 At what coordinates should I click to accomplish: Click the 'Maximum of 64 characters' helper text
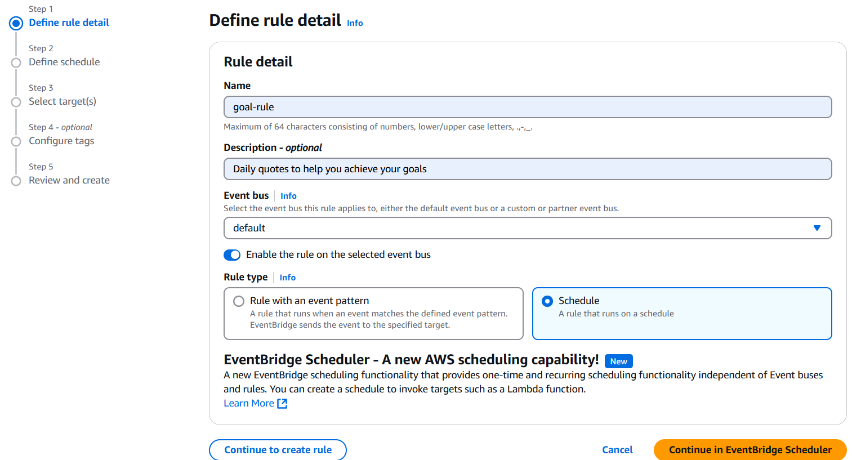(x=378, y=127)
